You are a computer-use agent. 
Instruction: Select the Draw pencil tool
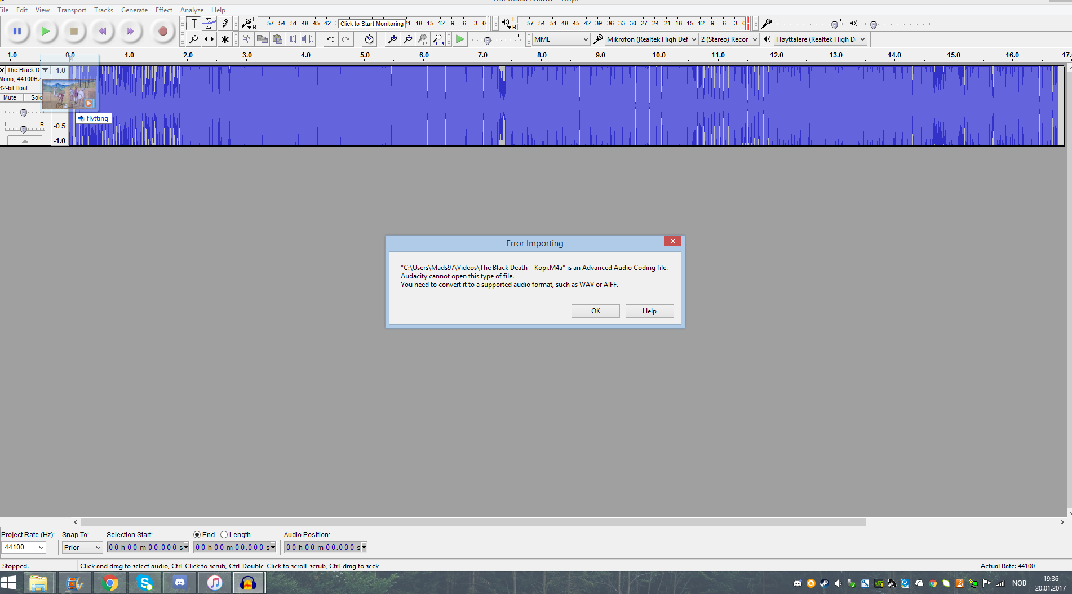(x=224, y=24)
